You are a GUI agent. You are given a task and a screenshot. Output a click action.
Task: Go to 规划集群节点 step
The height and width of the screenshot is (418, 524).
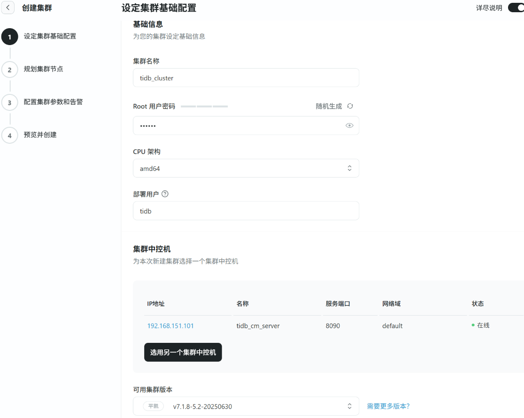click(x=43, y=69)
